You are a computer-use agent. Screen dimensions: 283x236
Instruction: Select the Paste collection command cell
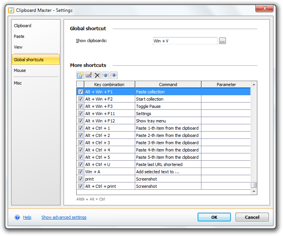pos(168,92)
